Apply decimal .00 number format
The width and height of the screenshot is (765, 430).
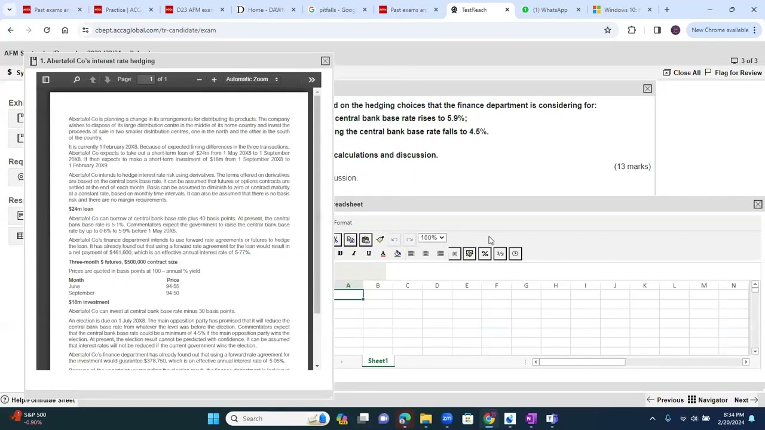(455, 254)
